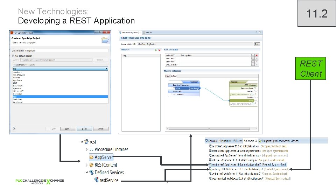Viewport: 336px width, 189px height.
Task: Expand the Procedure Libraries node
Action: coord(86,149)
